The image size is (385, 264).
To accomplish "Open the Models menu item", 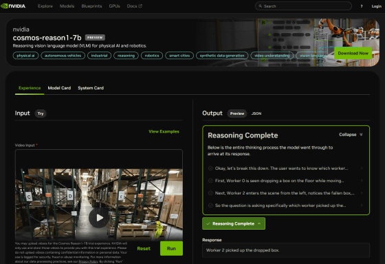I will click(x=67, y=6).
